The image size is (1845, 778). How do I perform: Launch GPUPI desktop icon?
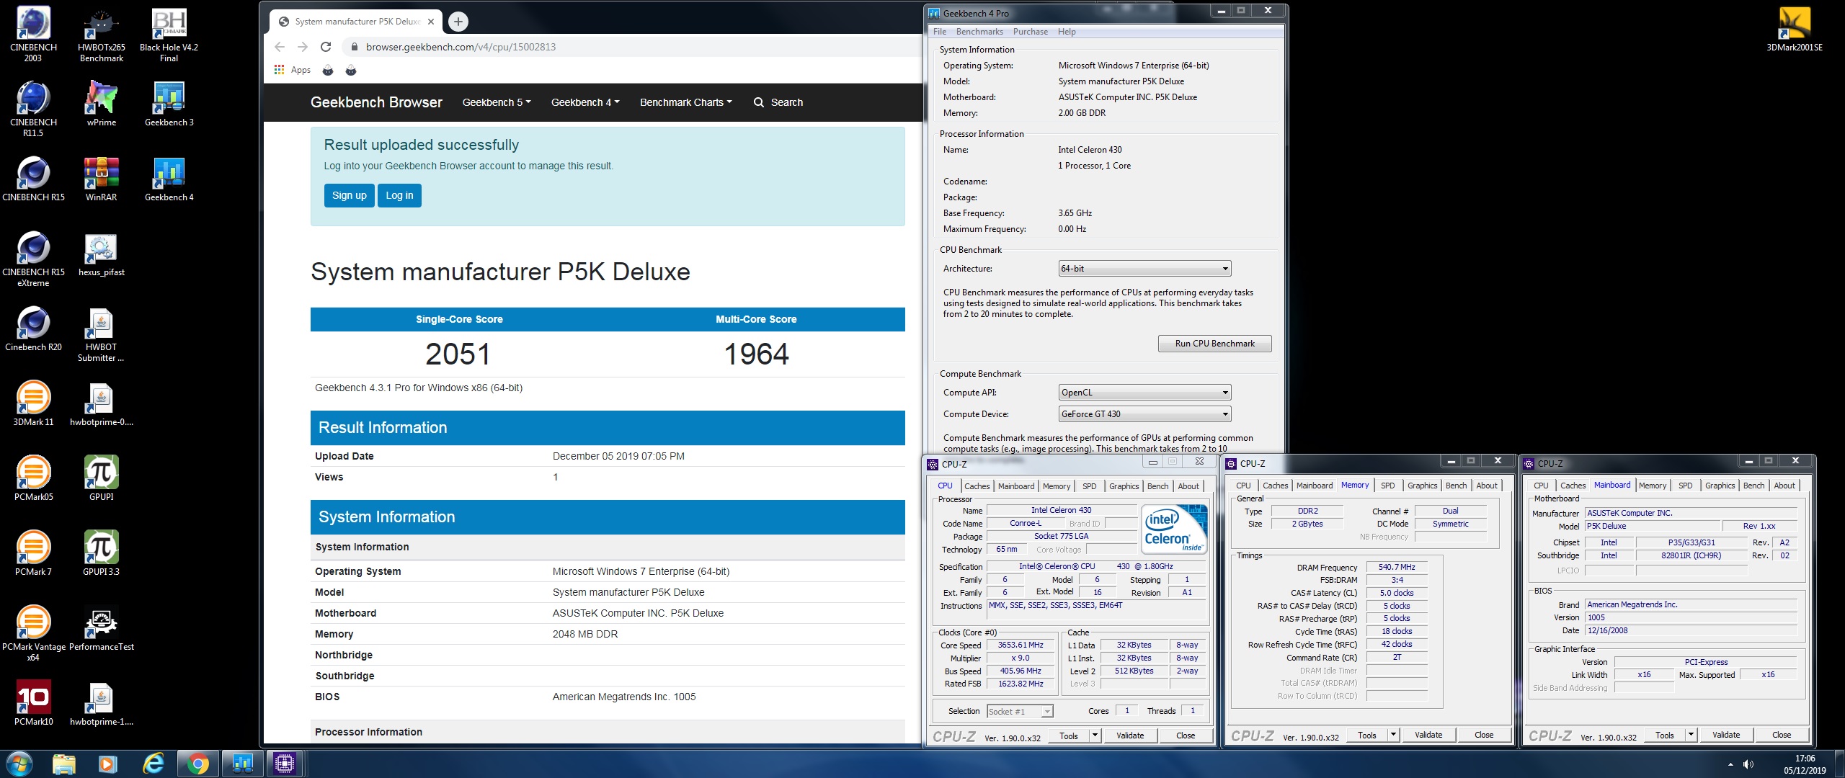click(102, 478)
